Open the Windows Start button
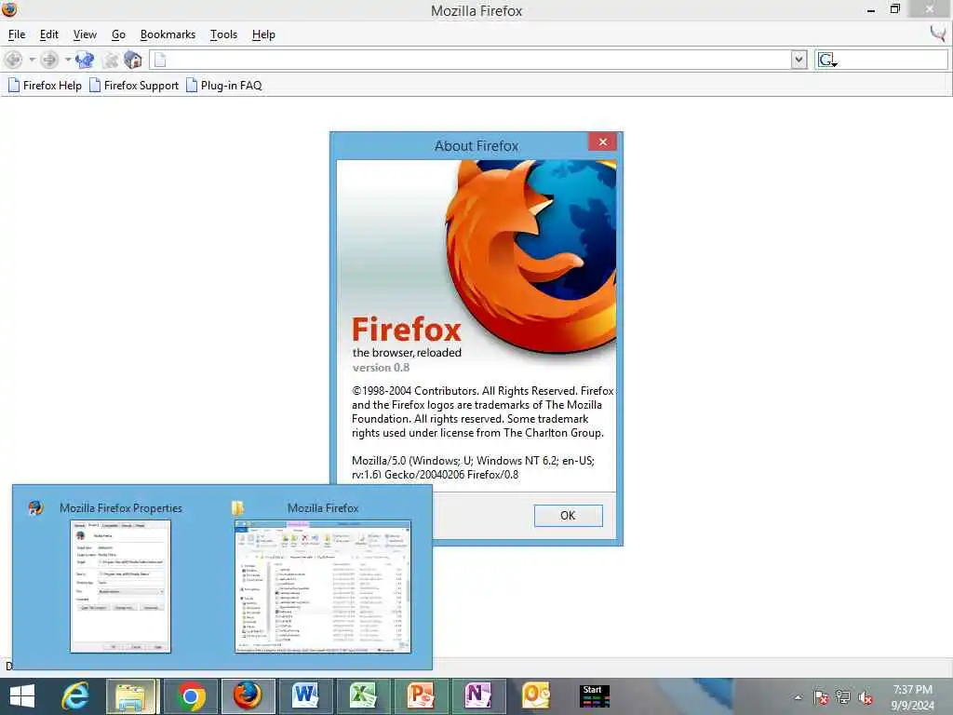This screenshot has width=953, height=715. click(x=22, y=696)
